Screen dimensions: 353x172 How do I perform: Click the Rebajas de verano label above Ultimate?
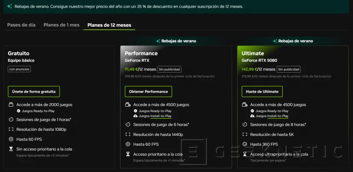point(296,41)
